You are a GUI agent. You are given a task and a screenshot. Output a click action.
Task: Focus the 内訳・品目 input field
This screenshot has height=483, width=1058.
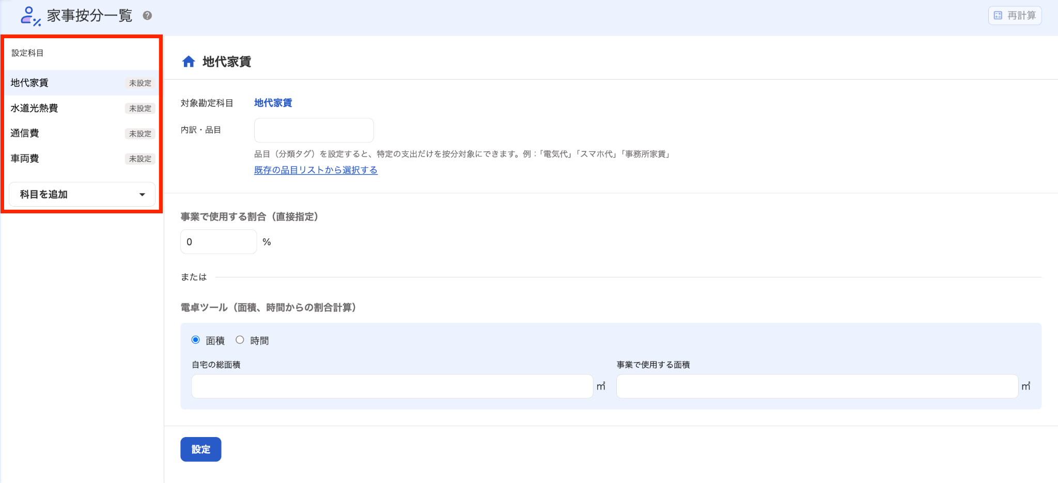[x=314, y=130]
